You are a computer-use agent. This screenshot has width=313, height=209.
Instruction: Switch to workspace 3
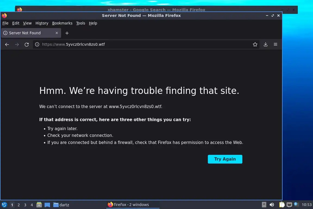pyautogui.click(x=25, y=205)
